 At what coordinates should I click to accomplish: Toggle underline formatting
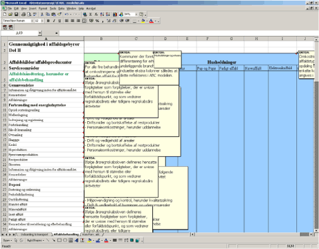tap(60, 21)
